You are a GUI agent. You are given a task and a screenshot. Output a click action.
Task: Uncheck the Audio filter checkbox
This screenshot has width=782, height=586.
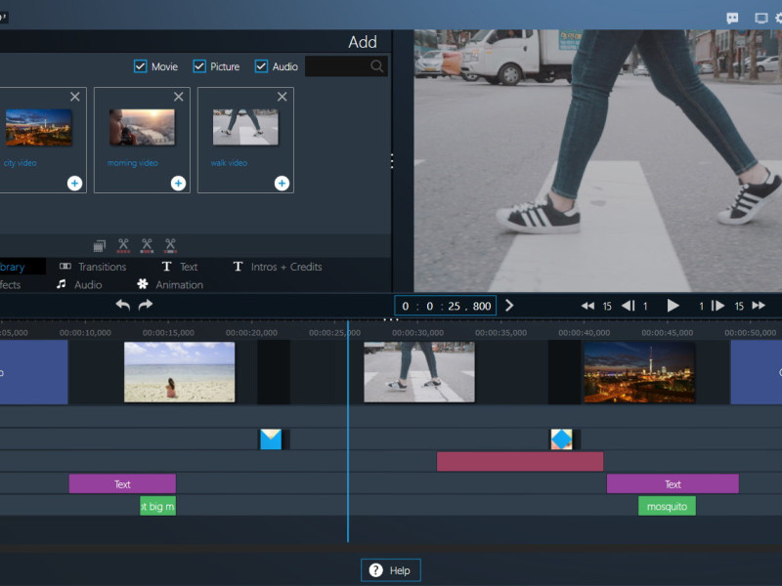point(261,66)
